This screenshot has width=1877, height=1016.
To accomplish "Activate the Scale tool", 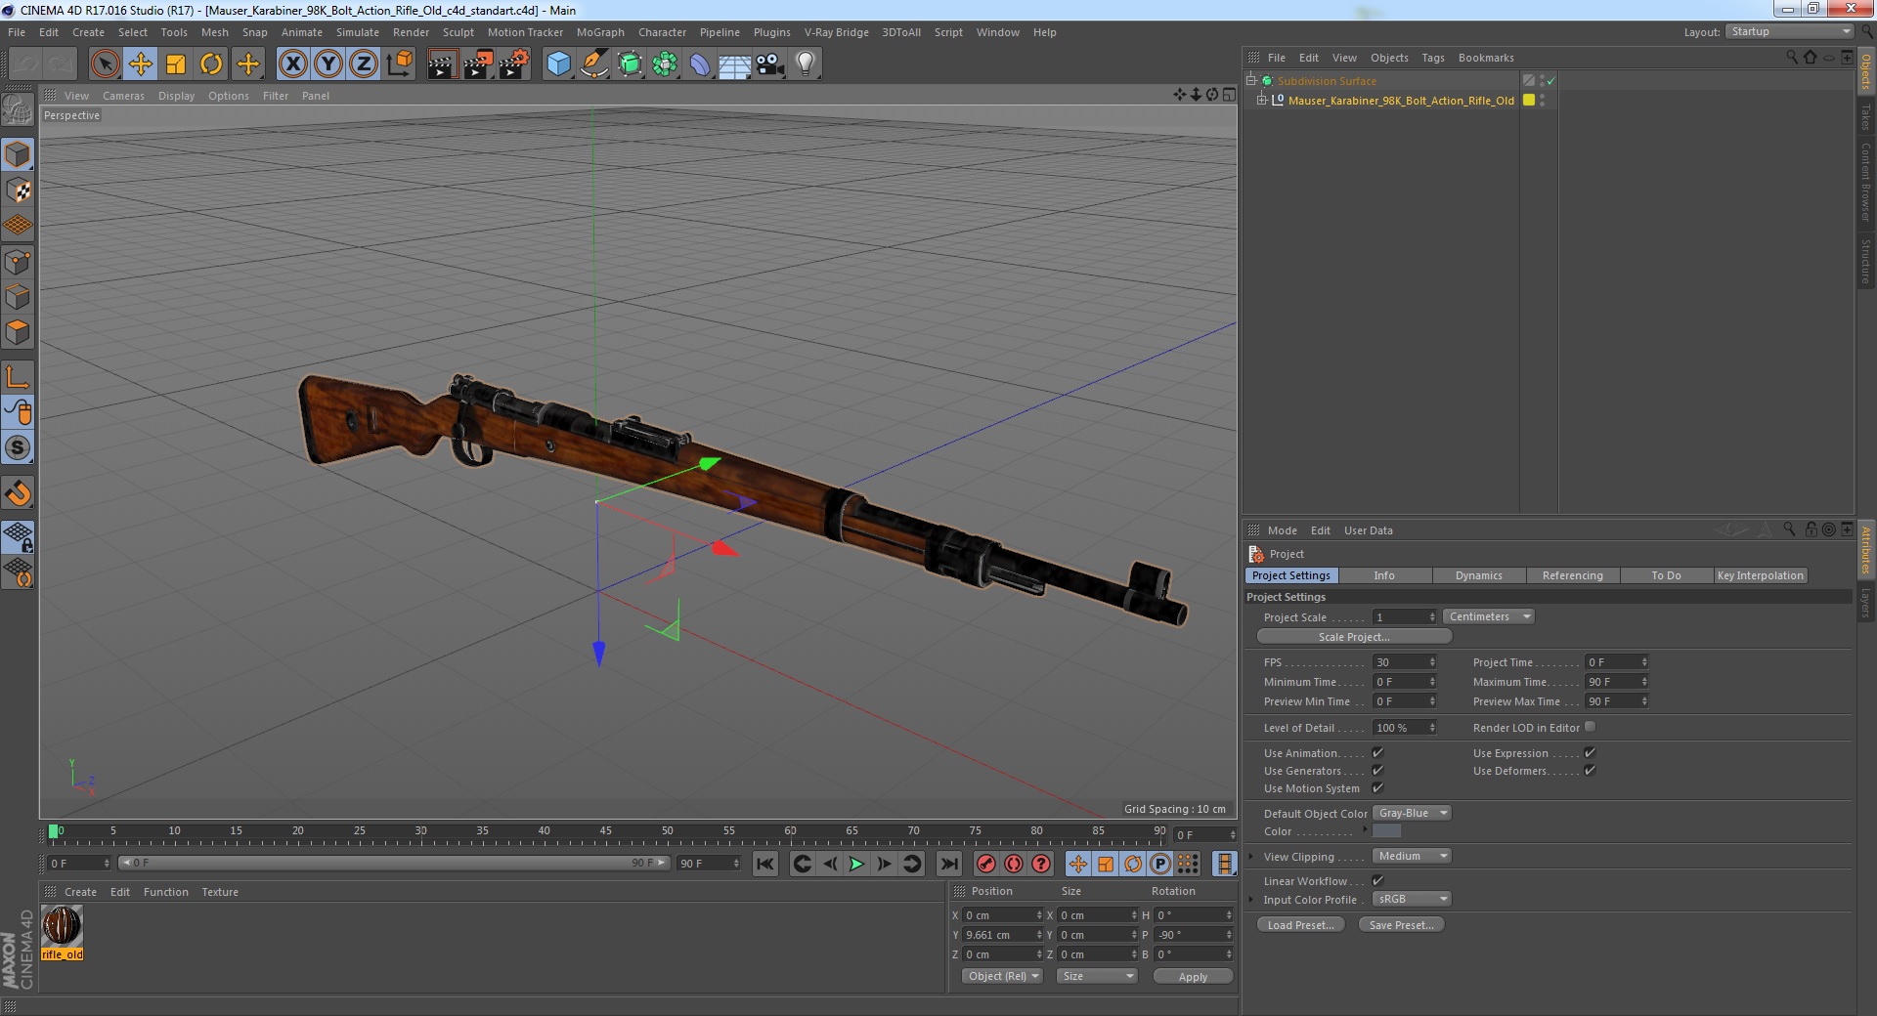I will click(176, 64).
